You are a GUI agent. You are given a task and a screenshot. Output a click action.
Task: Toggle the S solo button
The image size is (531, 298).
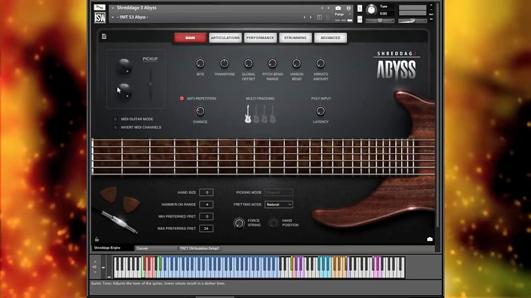pos(360,8)
